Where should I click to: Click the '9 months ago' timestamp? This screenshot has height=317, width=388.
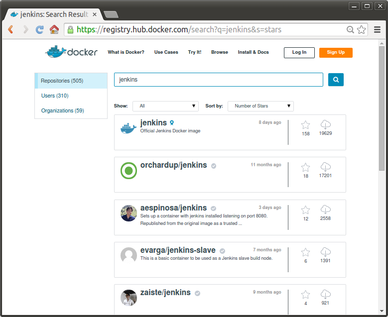267,292
